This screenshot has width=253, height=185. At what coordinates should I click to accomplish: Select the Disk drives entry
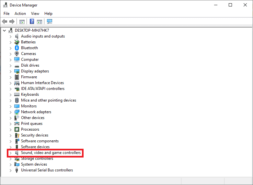(x=30, y=65)
